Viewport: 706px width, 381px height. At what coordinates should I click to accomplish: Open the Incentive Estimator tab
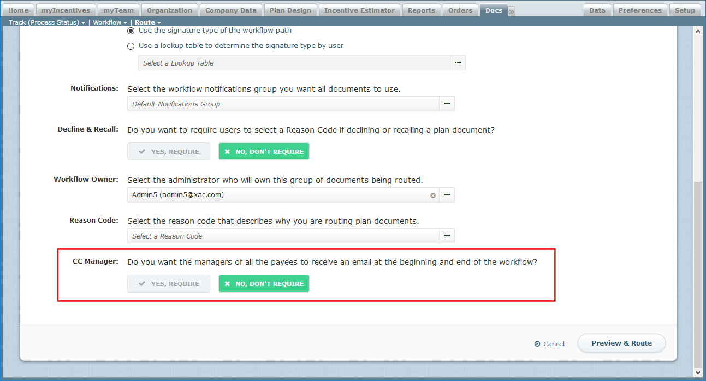(x=359, y=10)
